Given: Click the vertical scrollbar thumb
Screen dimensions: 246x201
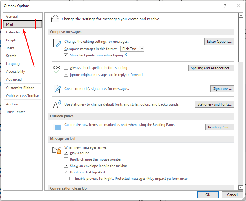Looking at the screenshot, I should tap(240, 40).
